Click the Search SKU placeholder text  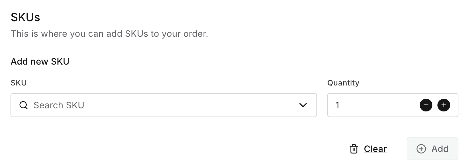point(59,105)
